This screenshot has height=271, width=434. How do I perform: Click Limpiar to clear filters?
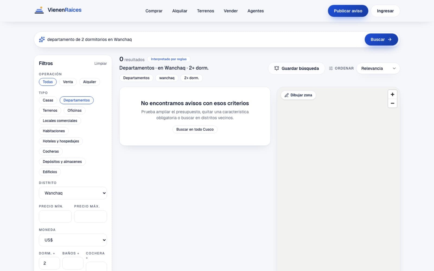coord(100,63)
